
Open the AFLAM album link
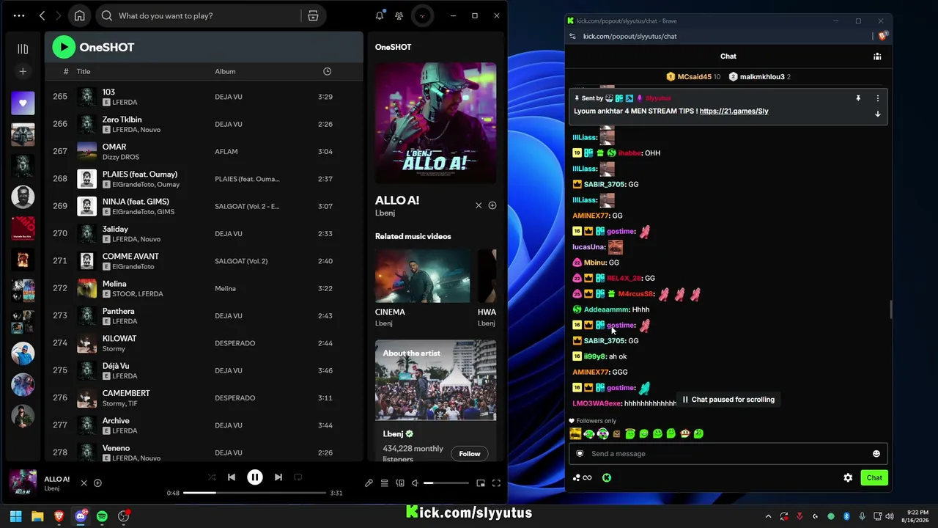pos(226,152)
